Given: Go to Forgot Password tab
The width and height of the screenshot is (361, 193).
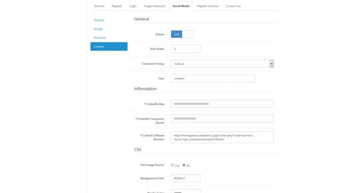Looking at the screenshot, I should click(x=155, y=6).
